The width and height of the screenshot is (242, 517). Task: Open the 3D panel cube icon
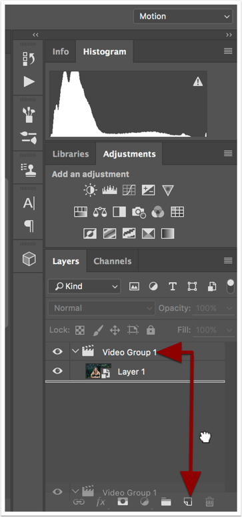click(29, 259)
